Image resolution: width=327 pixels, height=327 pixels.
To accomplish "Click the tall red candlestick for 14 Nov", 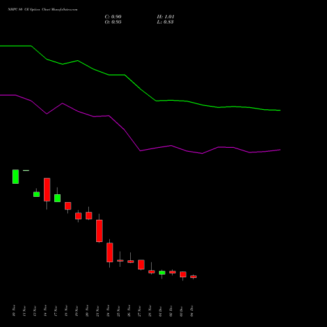I will click(47, 190).
